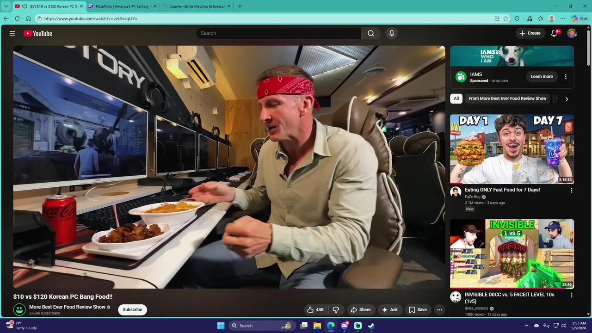Open browser home page
This screenshot has width=592, height=333.
tap(28, 18)
